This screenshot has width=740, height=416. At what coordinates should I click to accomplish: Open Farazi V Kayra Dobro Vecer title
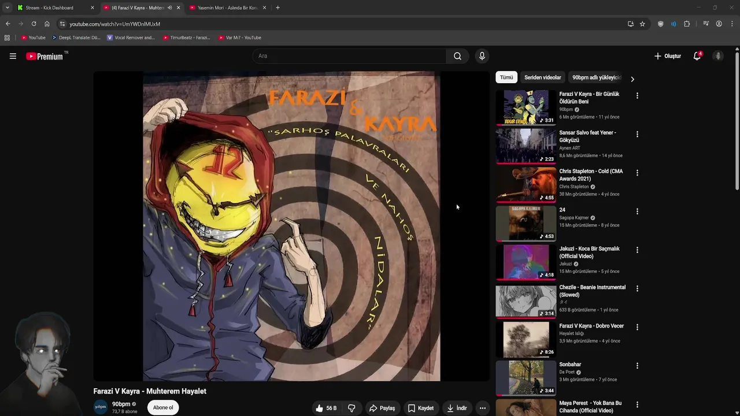[x=591, y=326]
